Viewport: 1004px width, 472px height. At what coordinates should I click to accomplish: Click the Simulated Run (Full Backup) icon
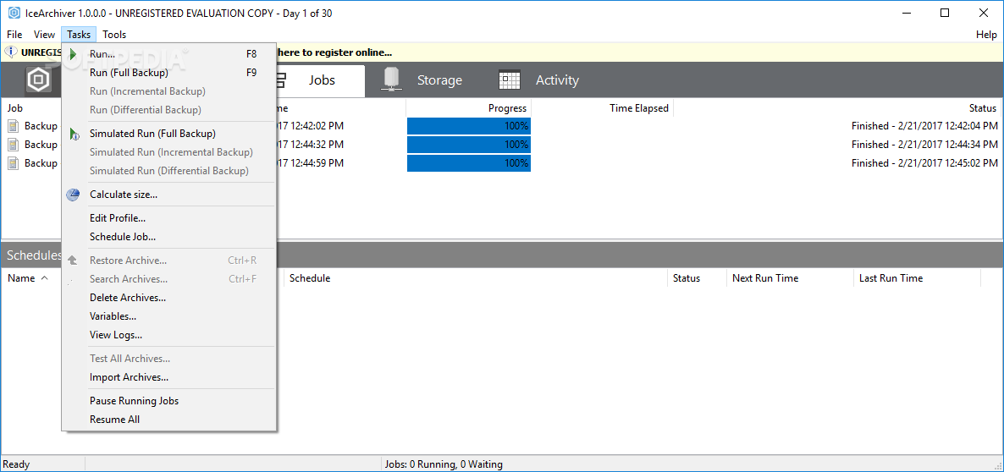coord(74,134)
